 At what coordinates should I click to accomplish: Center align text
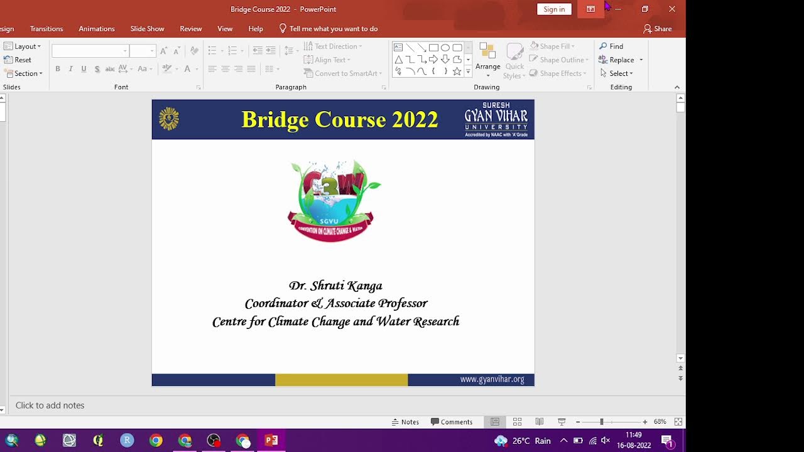pos(225,69)
